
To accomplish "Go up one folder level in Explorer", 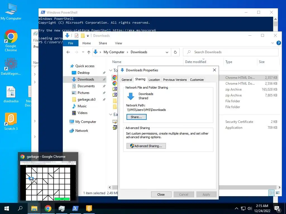I will pyautogui.click(x=89, y=52).
